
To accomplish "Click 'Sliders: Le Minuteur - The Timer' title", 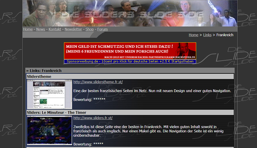I will pos(57,112).
